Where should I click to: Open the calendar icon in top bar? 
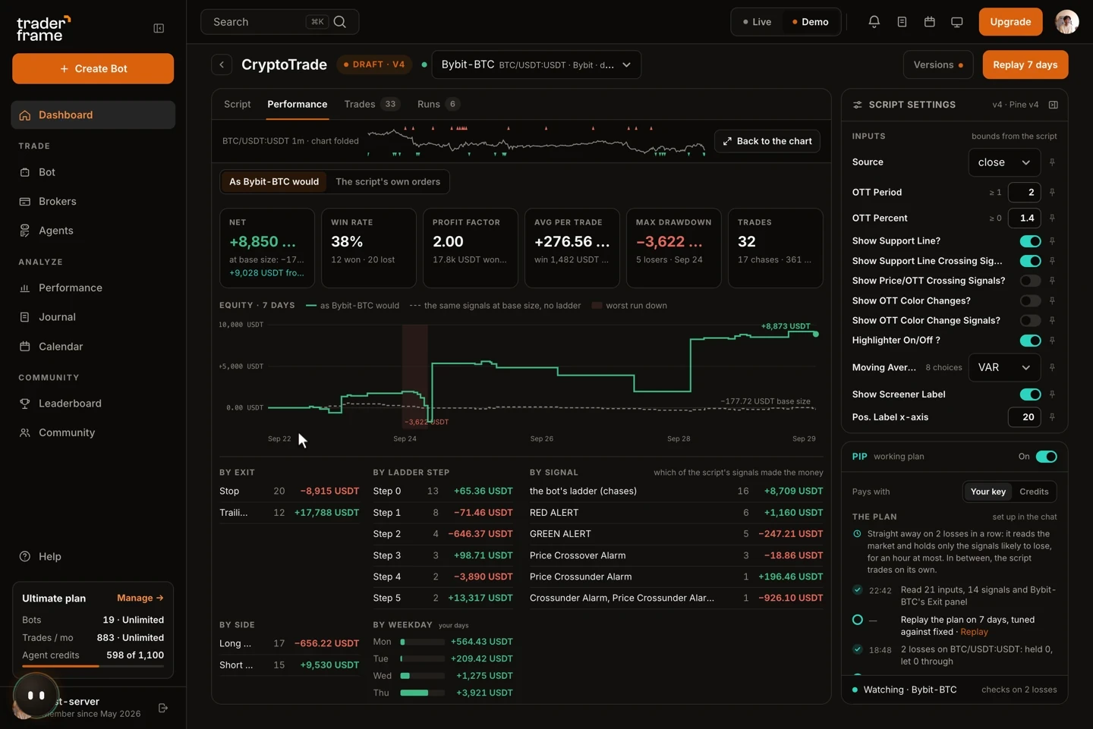tap(929, 22)
